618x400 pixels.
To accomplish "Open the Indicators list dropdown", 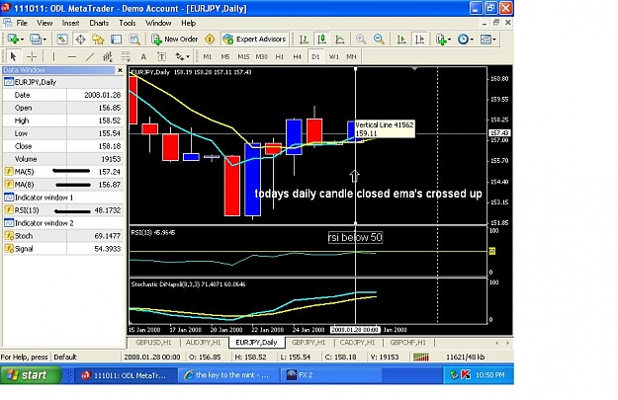I will click(x=443, y=39).
